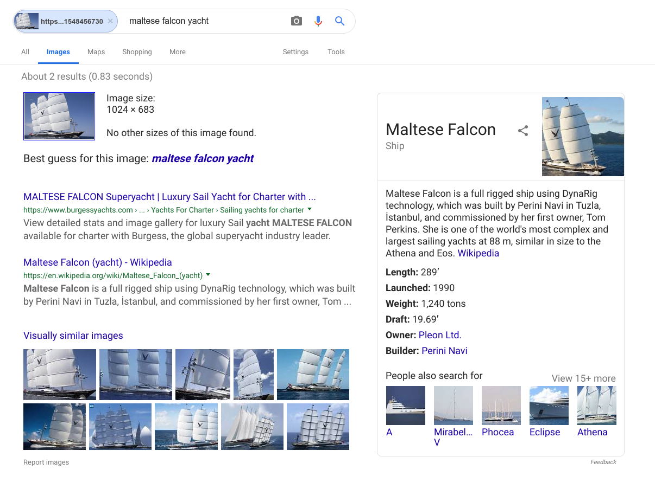Open the Shopping tab
This screenshot has width=655, height=489.
click(x=137, y=52)
